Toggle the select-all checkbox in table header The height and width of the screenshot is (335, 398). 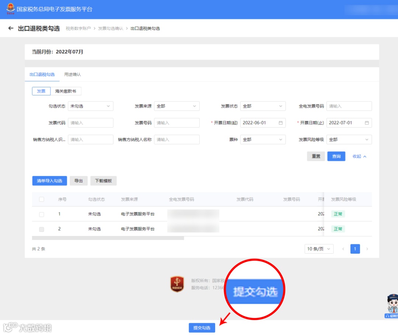[x=42, y=199]
